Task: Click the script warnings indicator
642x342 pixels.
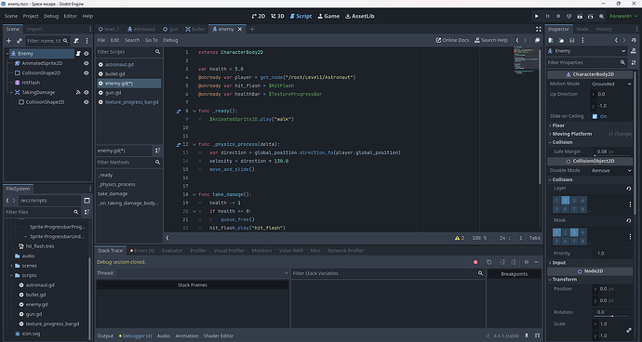Action: (460, 238)
